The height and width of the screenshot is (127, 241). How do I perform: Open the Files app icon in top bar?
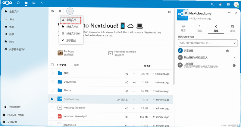tap(26, 3)
